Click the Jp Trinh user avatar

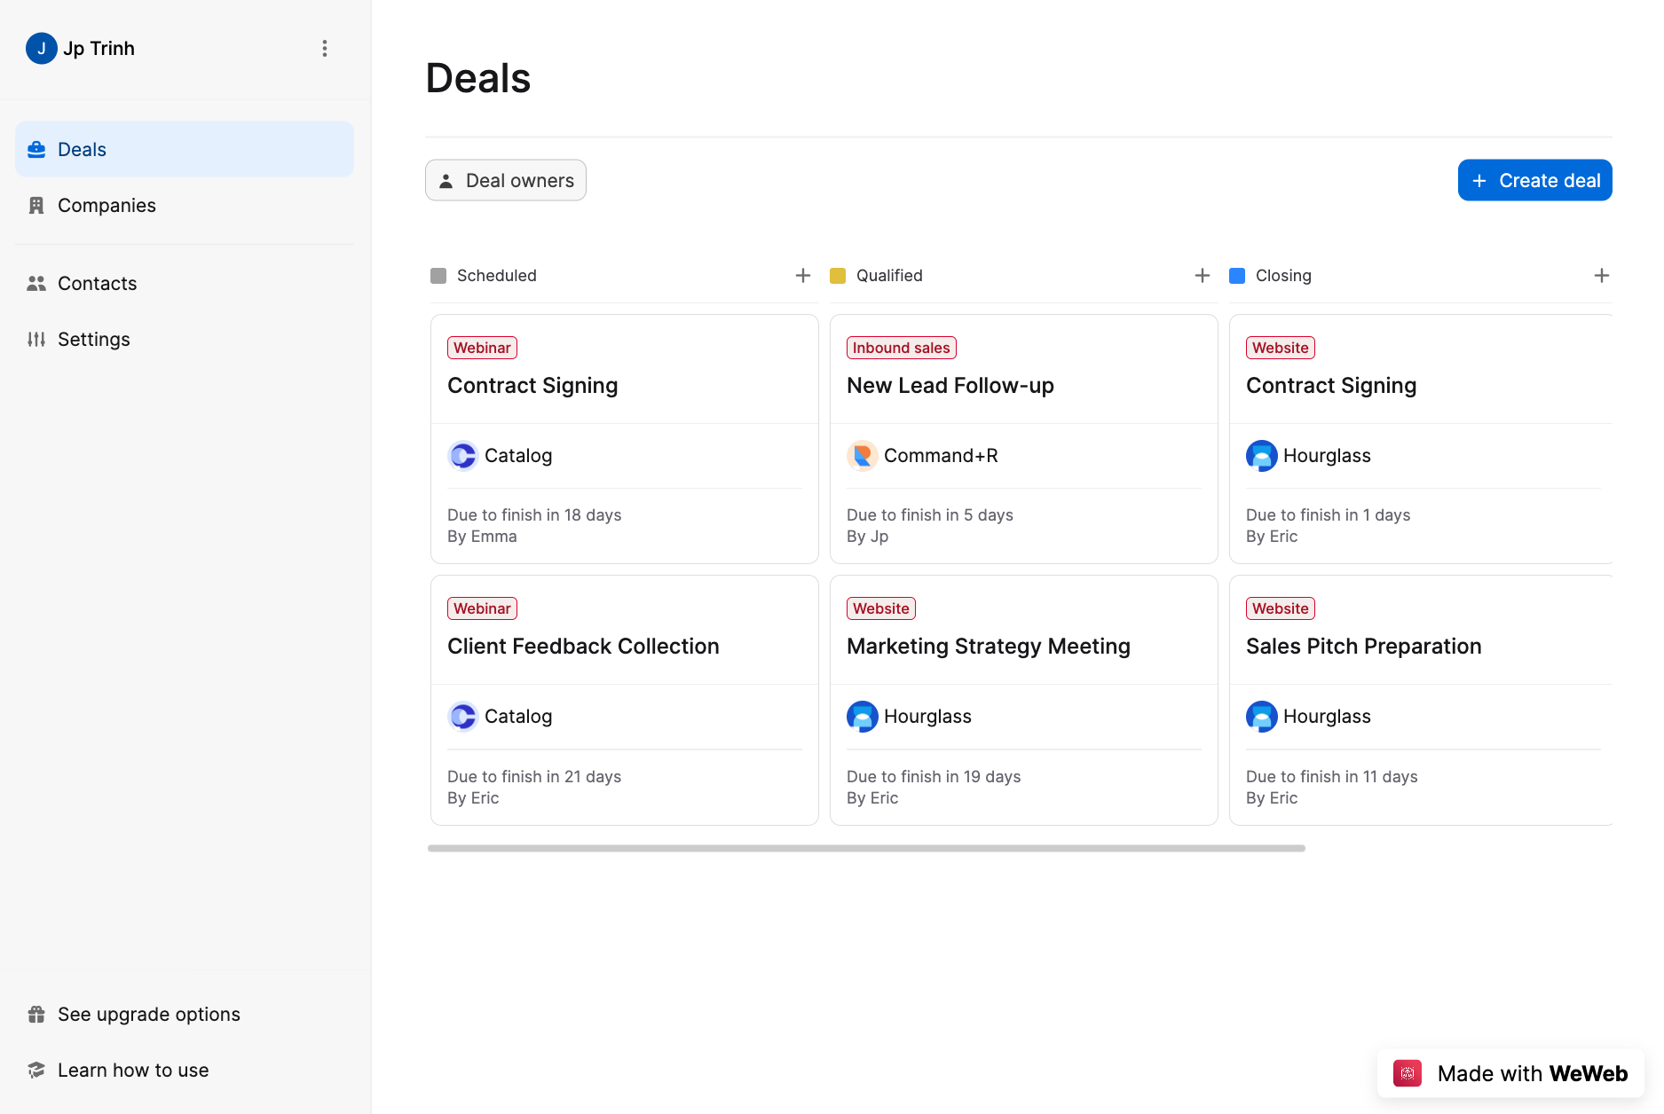tap(41, 49)
